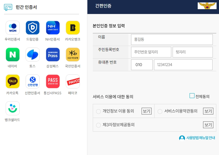This screenshot has width=219, height=155.
Task: Select the 페이코 certificate icon
Action: click(73, 81)
